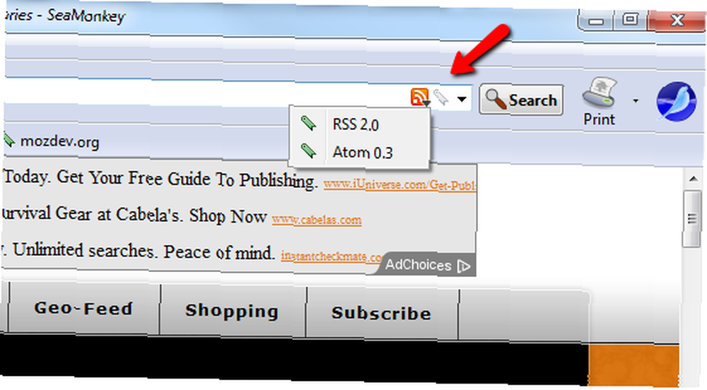Follow the www.cabelas.com ad link

pyautogui.click(x=317, y=220)
